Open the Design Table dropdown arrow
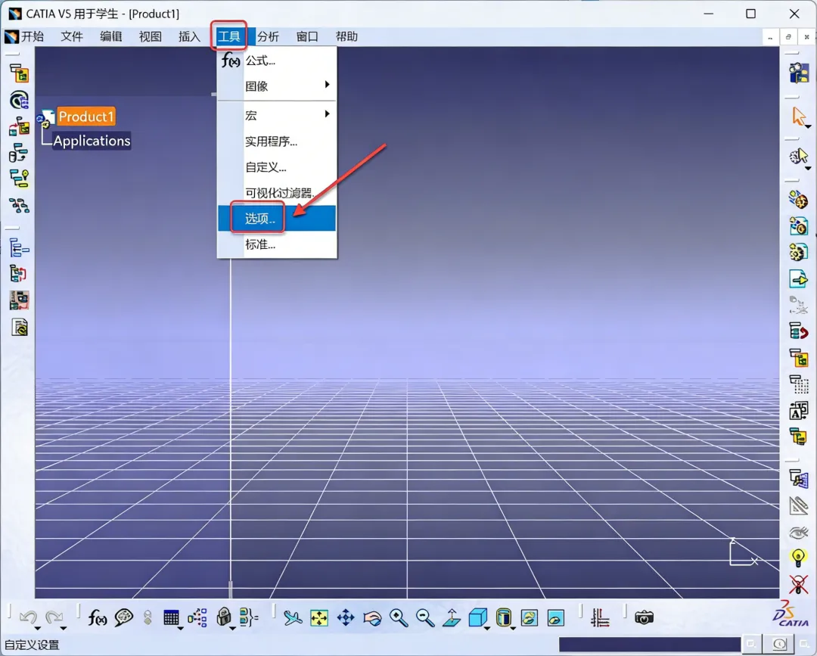817x656 pixels. pyautogui.click(x=180, y=629)
